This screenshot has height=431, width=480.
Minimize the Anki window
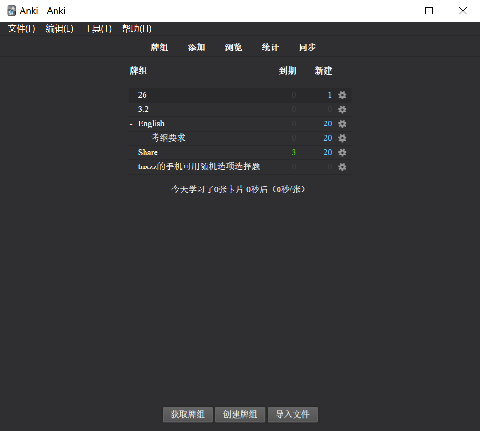(x=396, y=11)
